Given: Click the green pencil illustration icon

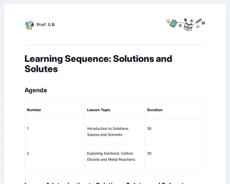Looking at the screenshot, I should (x=198, y=21).
